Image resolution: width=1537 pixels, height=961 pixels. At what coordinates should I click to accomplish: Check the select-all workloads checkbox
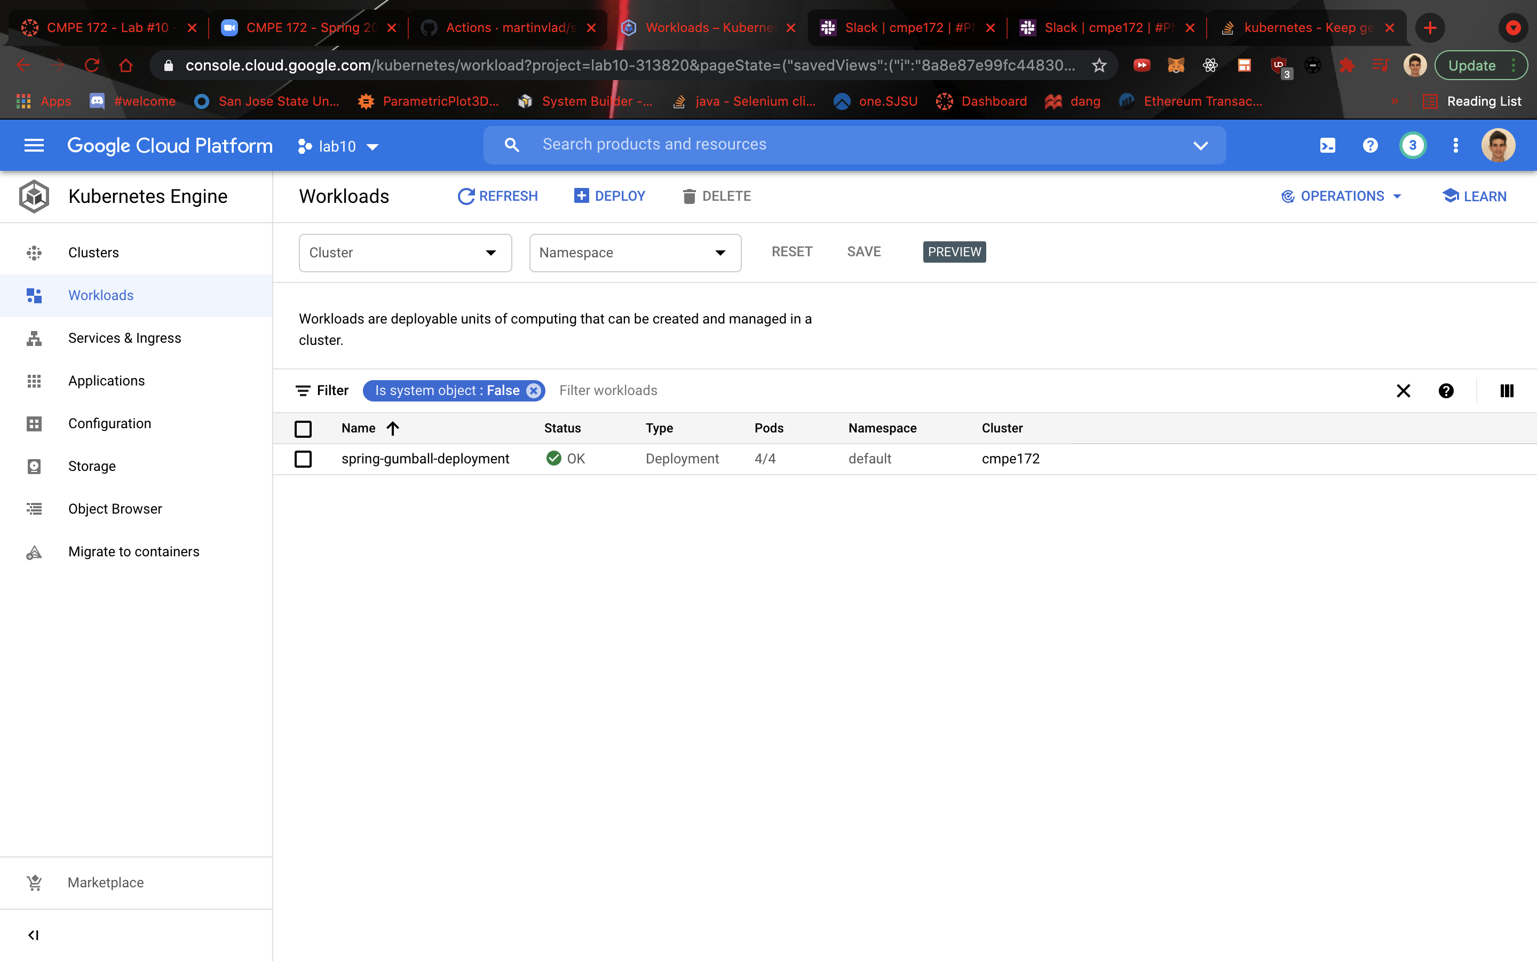(x=303, y=429)
